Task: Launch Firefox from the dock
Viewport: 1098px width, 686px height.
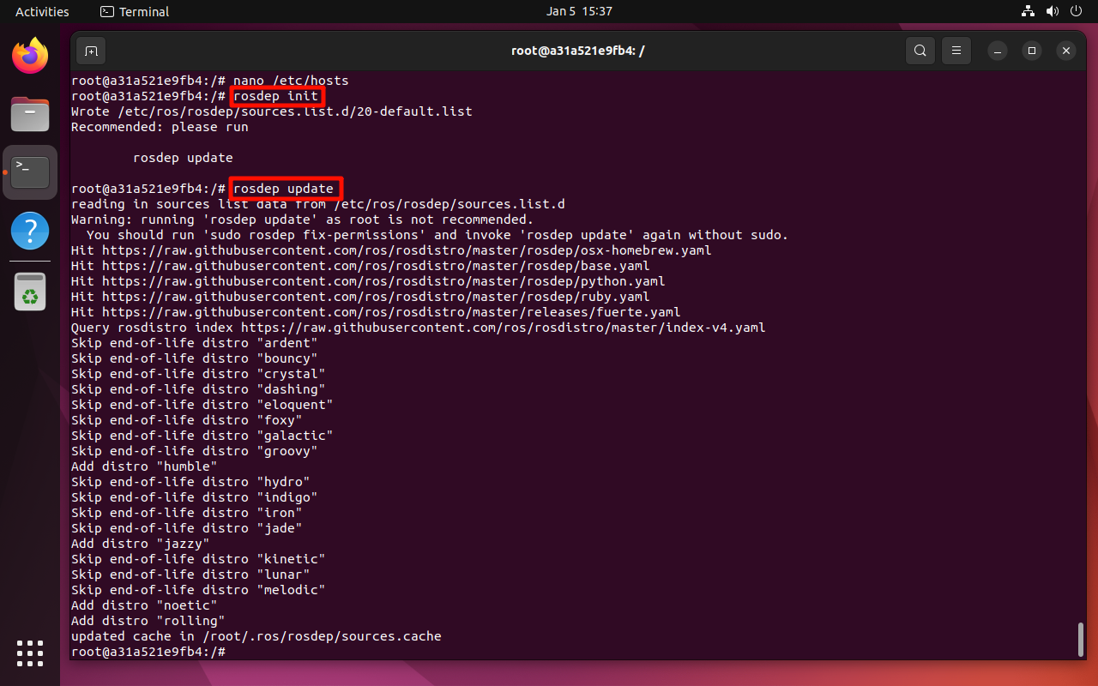Action: point(30,57)
